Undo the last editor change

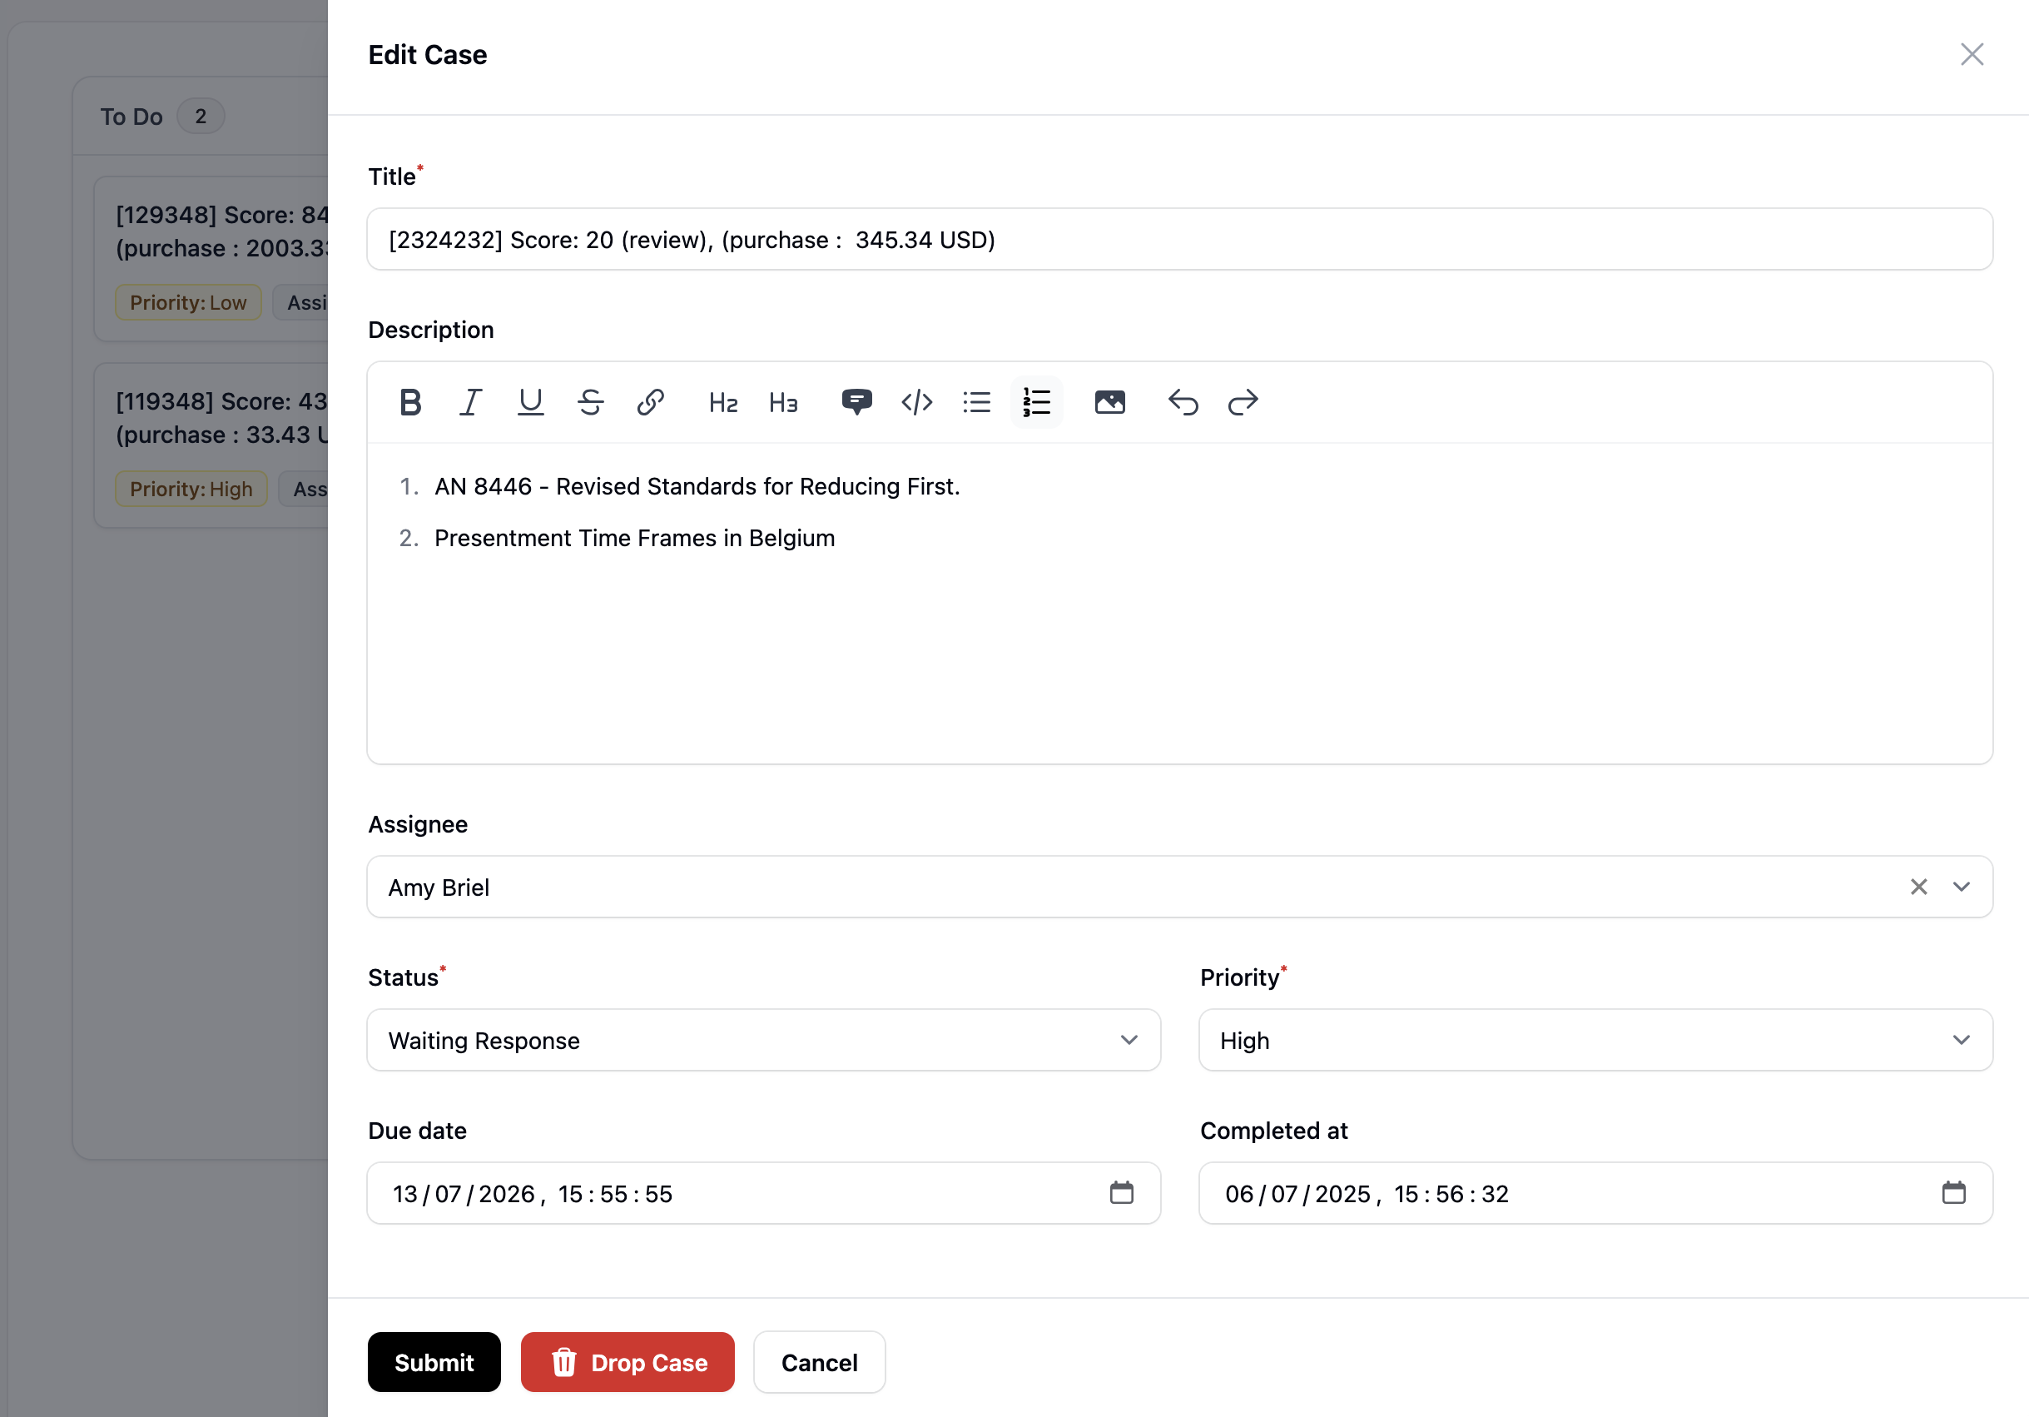1183,402
